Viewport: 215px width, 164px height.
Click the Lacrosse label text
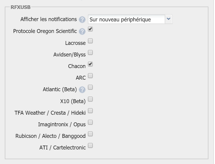tap(75, 43)
